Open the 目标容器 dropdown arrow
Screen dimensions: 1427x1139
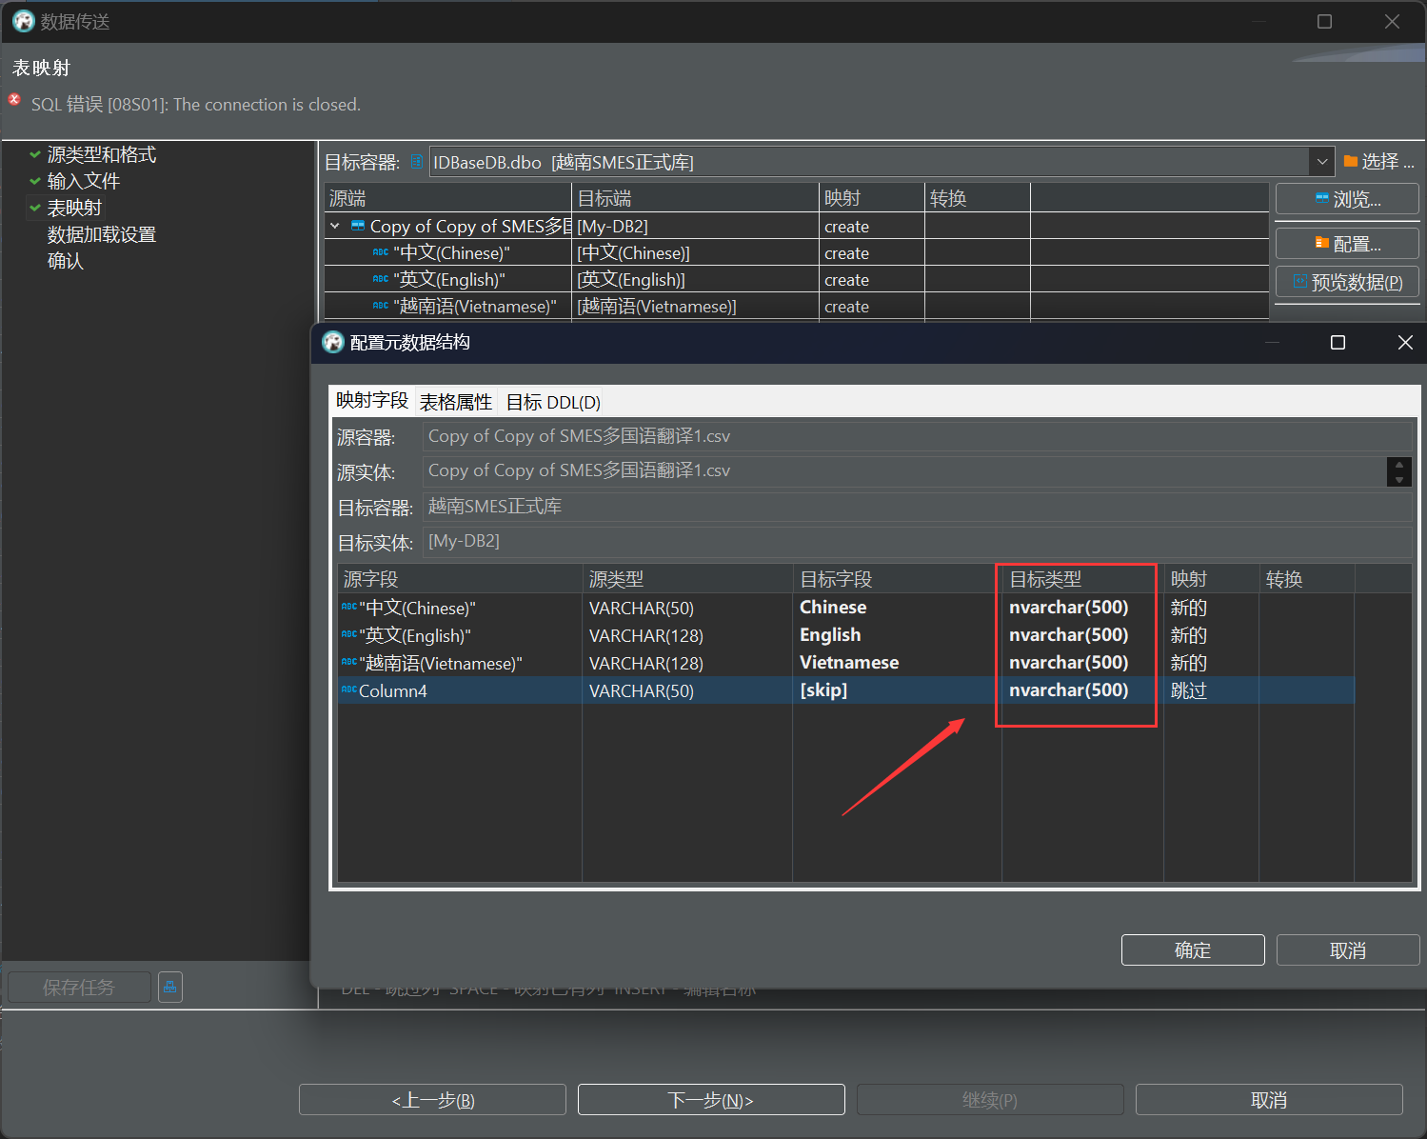1321,162
